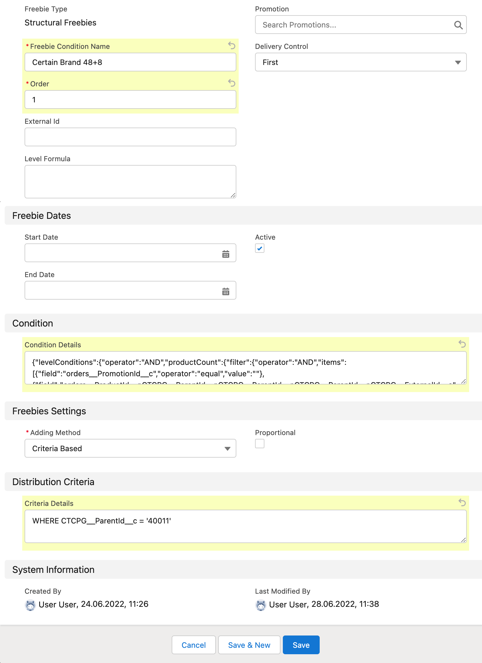Click the blue Save button
Image resolution: width=482 pixels, height=663 pixels.
point(301,645)
